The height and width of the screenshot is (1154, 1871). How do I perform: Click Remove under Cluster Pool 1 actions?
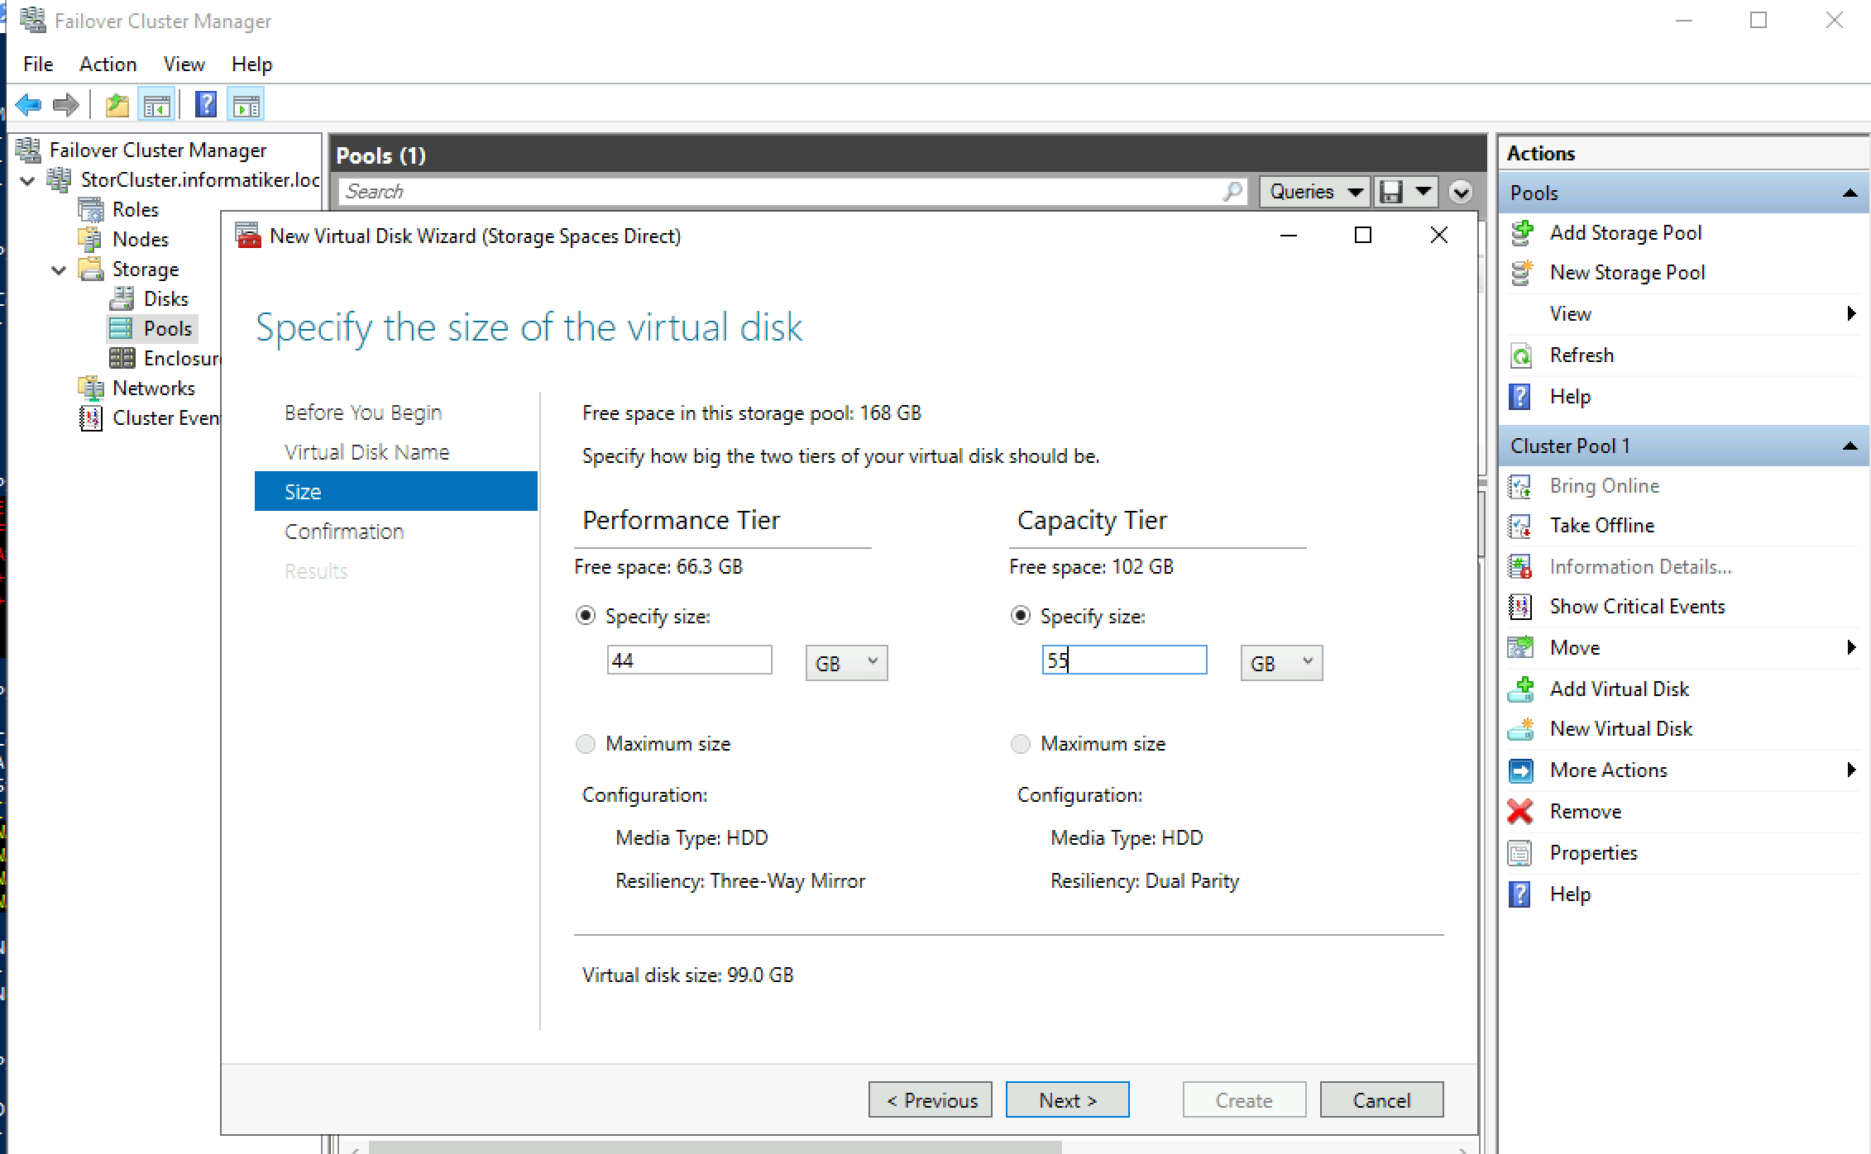coord(1585,811)
